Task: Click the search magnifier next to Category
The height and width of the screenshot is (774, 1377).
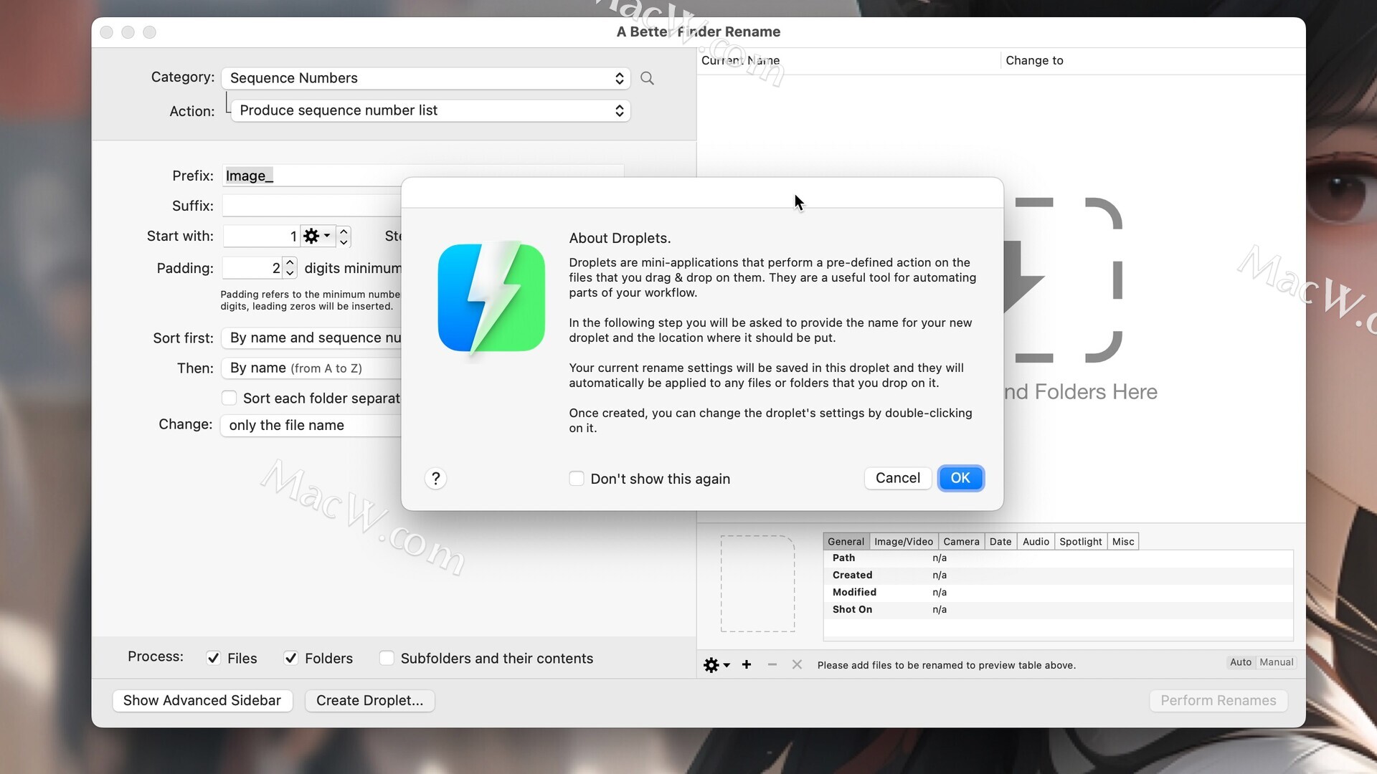Action: 647,78
